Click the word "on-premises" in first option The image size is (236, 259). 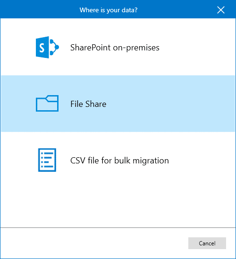pyautogui.click(x=136, y=48)
